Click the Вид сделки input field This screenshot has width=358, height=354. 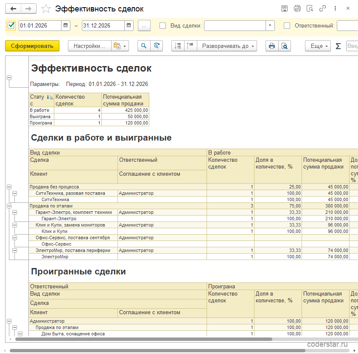pyautogui.click(x=235, y=25)
